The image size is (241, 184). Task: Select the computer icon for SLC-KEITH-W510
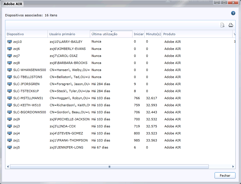point(10,105)
